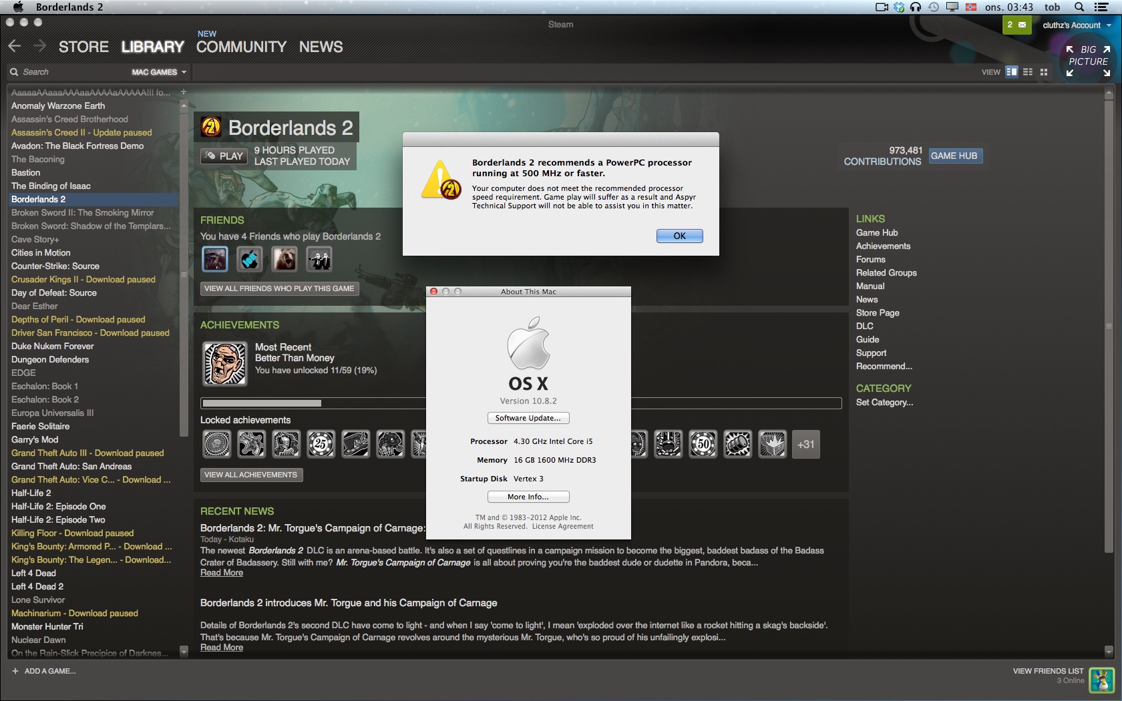This screenshot has width=1122, height=701.
Task: Click the game list scrollbar thumb
Action: (x=184, y=274)
